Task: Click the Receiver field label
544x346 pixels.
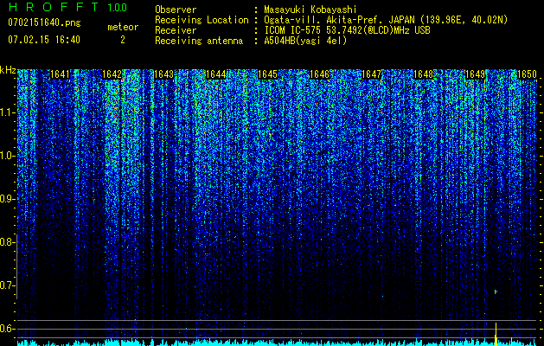Action: click(x=176, y=30)
